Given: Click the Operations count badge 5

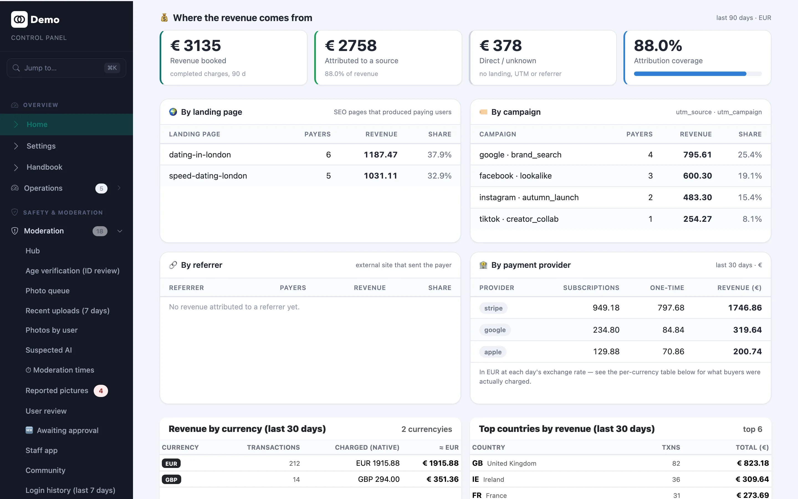Looking at the screenshot, I should point(101,189).
